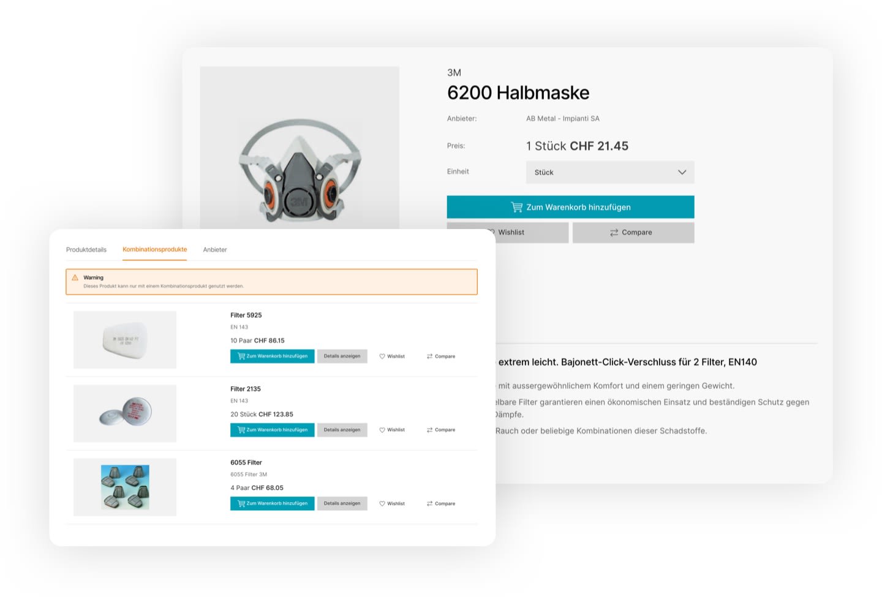The height and width of the screenshot is (597, 882).
Task: Compare 6055 Filter
Action: [441, 504]
